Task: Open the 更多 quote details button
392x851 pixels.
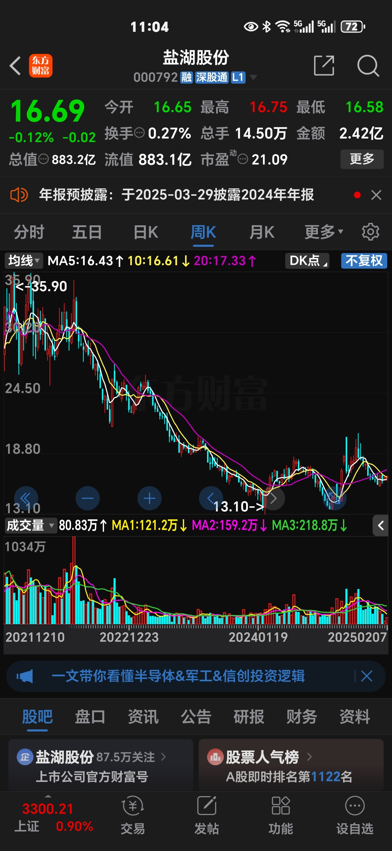Action: pos(362,159)
